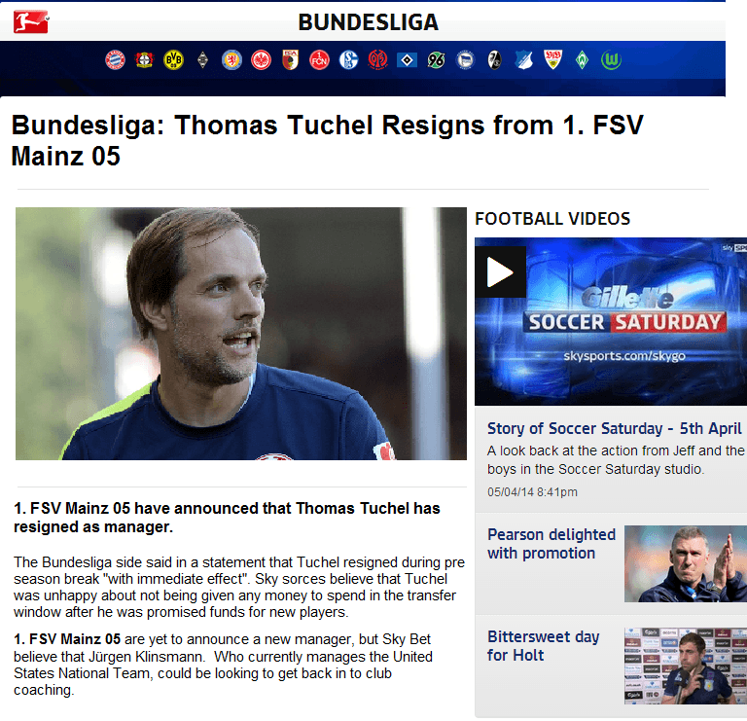Click the Holt interview thumbnail
This screenshot has height=721, width=747.
(x=686, y=666)
